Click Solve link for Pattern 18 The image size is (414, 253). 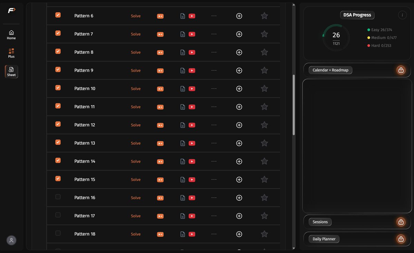click(x=136, y=234)
